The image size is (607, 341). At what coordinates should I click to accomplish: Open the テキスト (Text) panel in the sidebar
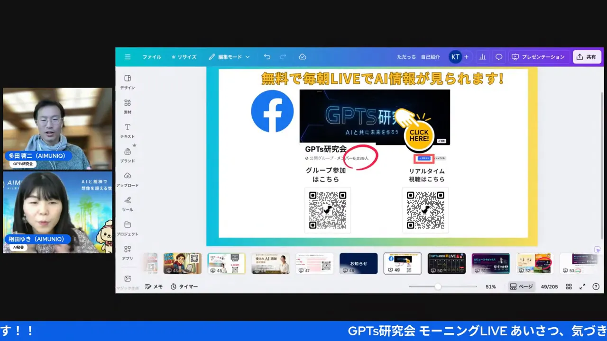click(x=127, y=130)
